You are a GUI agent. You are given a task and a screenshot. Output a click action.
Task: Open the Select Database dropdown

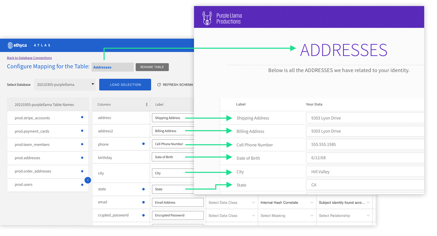coord(65,85)
